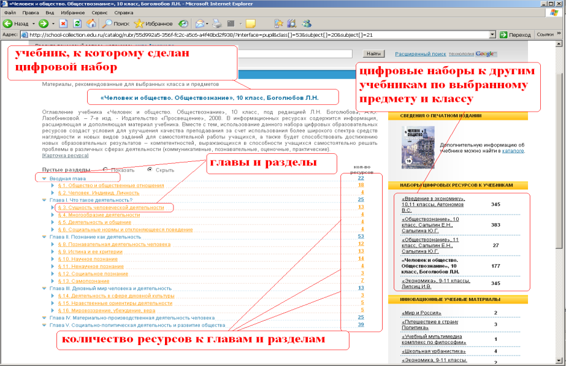This screenshot has width=566, height=366.
Task: Click the vertical scrollbar up arrow
Action: pos(559,44)
